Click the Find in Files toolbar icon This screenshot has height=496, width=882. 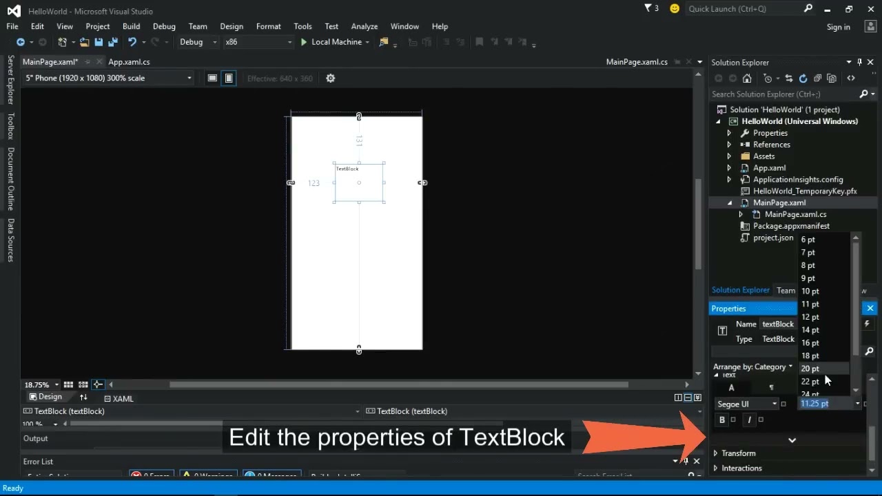[384, 42]
